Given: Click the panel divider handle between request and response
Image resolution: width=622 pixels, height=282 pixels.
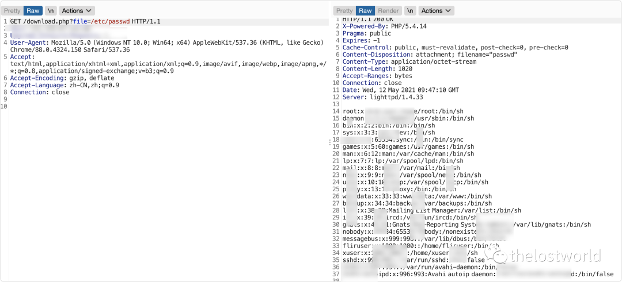Looking at the screenshot, I should 329,143.
